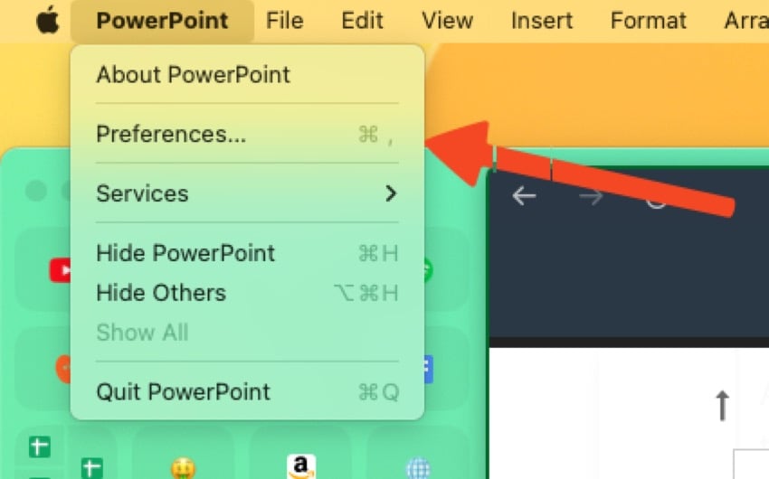Click the browser forward arrow
Viewport: 769px width, 479px height.
591,196
